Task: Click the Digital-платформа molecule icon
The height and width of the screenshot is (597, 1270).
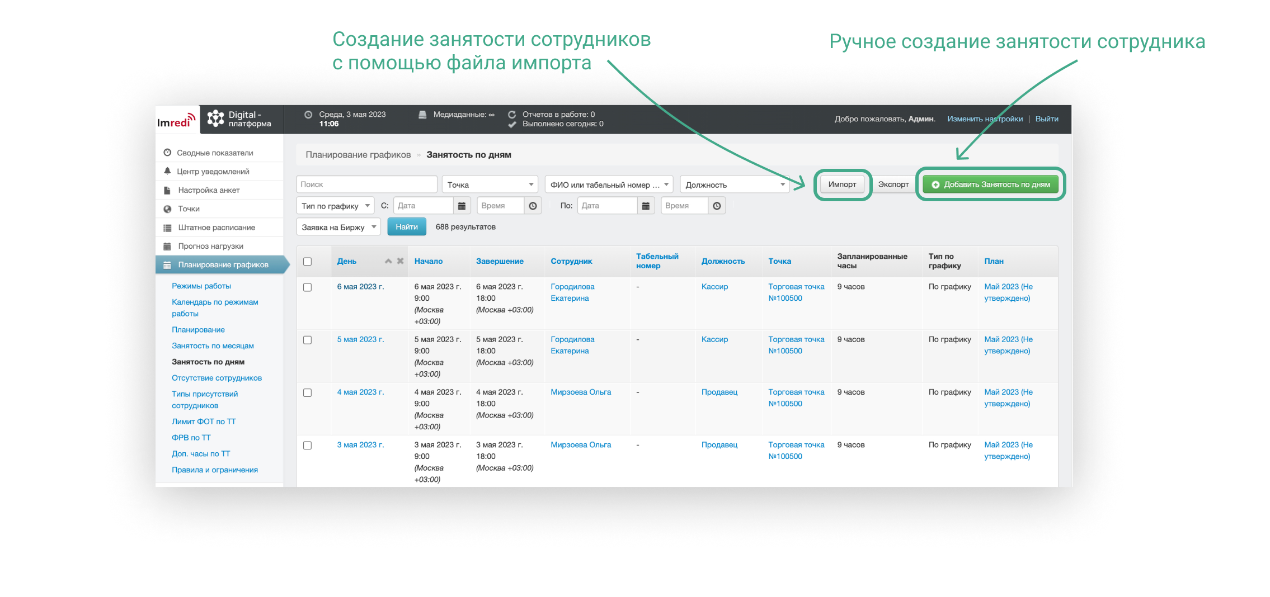Action: pyautogui.click(x=215, y=119)
